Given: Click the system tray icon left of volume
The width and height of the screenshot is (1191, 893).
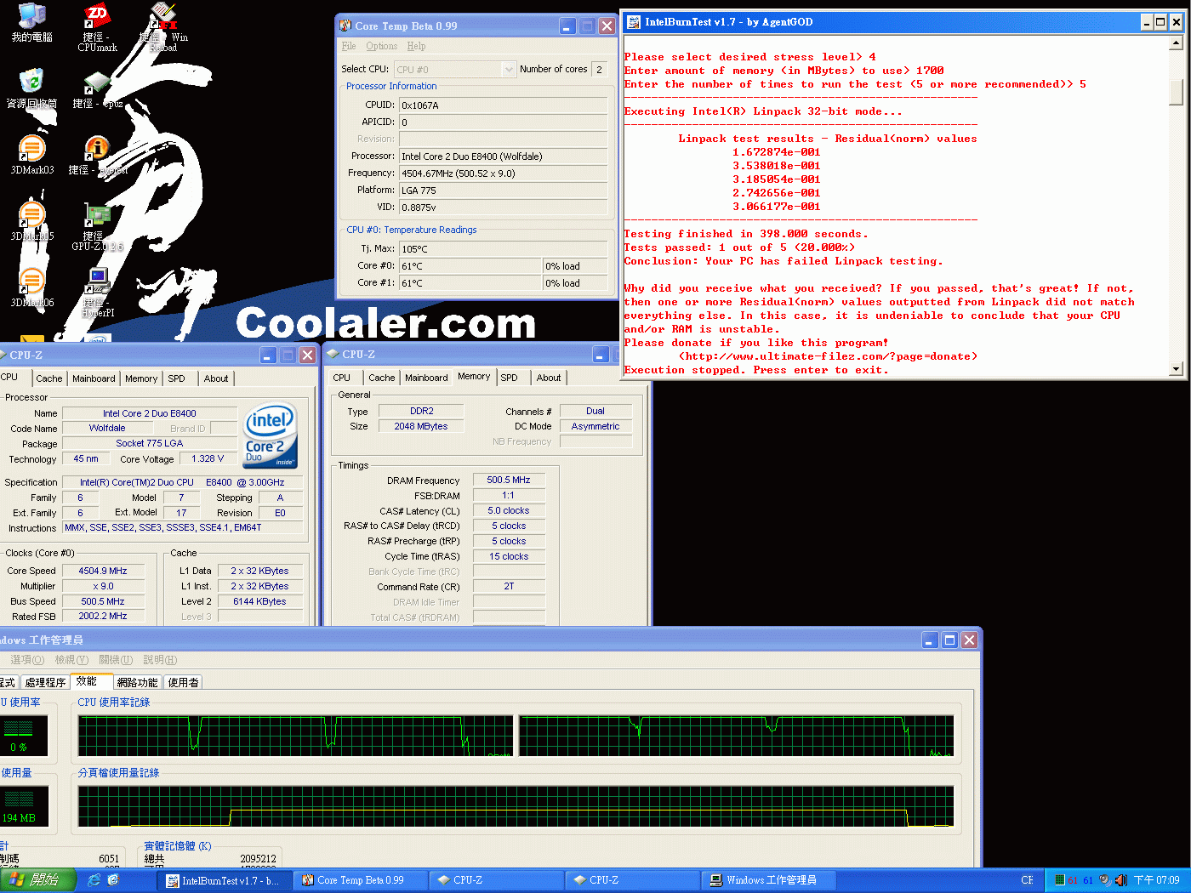Looking at the screenshot, I should pyautogui.click(x=1104, y=880).
